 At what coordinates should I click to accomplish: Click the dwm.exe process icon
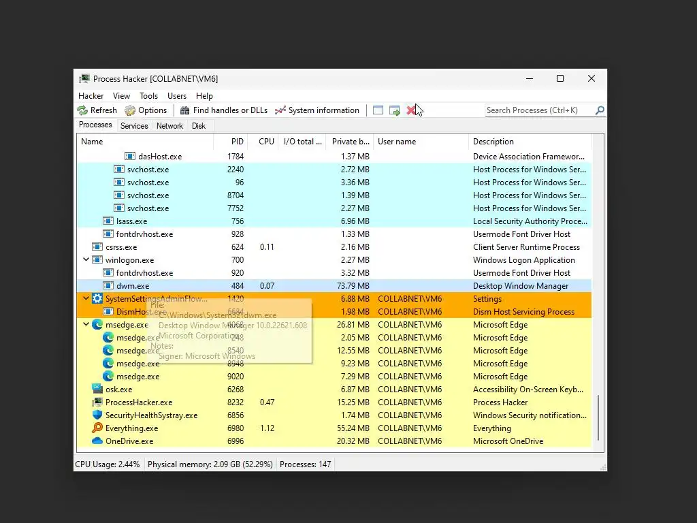coord(108,285)
